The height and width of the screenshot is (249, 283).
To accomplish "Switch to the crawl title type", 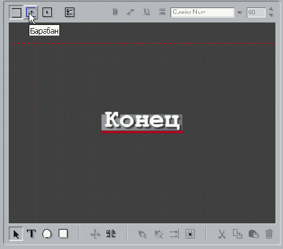I will pyautogui.click(x=47, y=12).
